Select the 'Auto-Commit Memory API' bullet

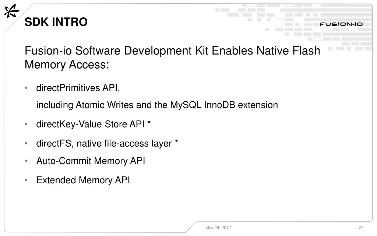coord(91,161)
